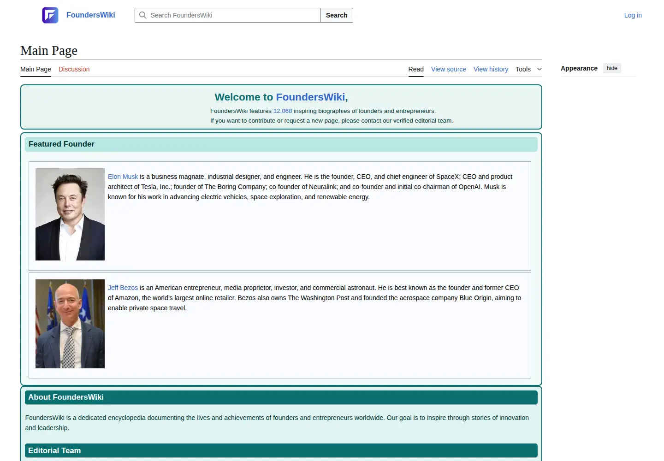The image size is (664, 461).
Task: Open the View history tab
Action: (x=491, y=69)
